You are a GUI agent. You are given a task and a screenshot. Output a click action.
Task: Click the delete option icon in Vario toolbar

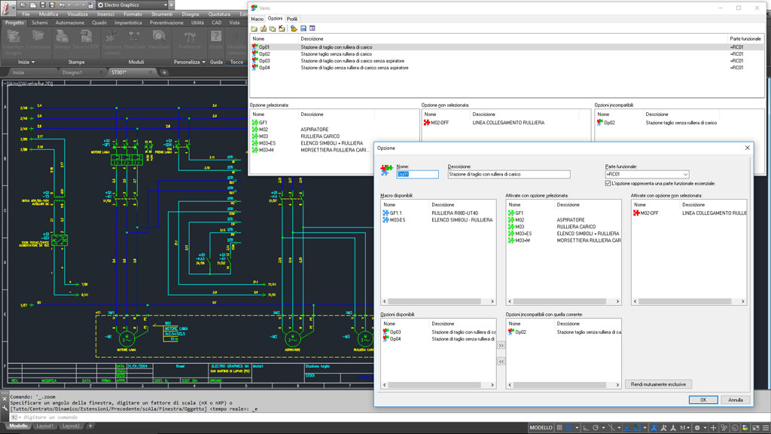282,28
